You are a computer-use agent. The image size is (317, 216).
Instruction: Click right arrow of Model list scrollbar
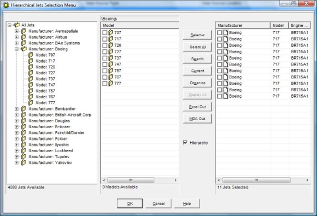(x=176, y=180)
